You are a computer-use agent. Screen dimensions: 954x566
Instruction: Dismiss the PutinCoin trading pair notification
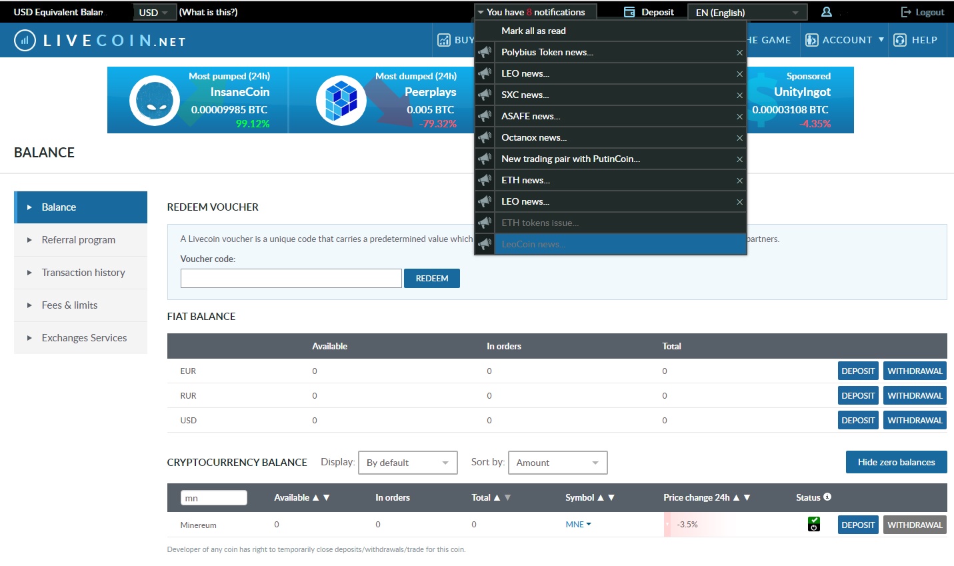(x=739, y=159)
